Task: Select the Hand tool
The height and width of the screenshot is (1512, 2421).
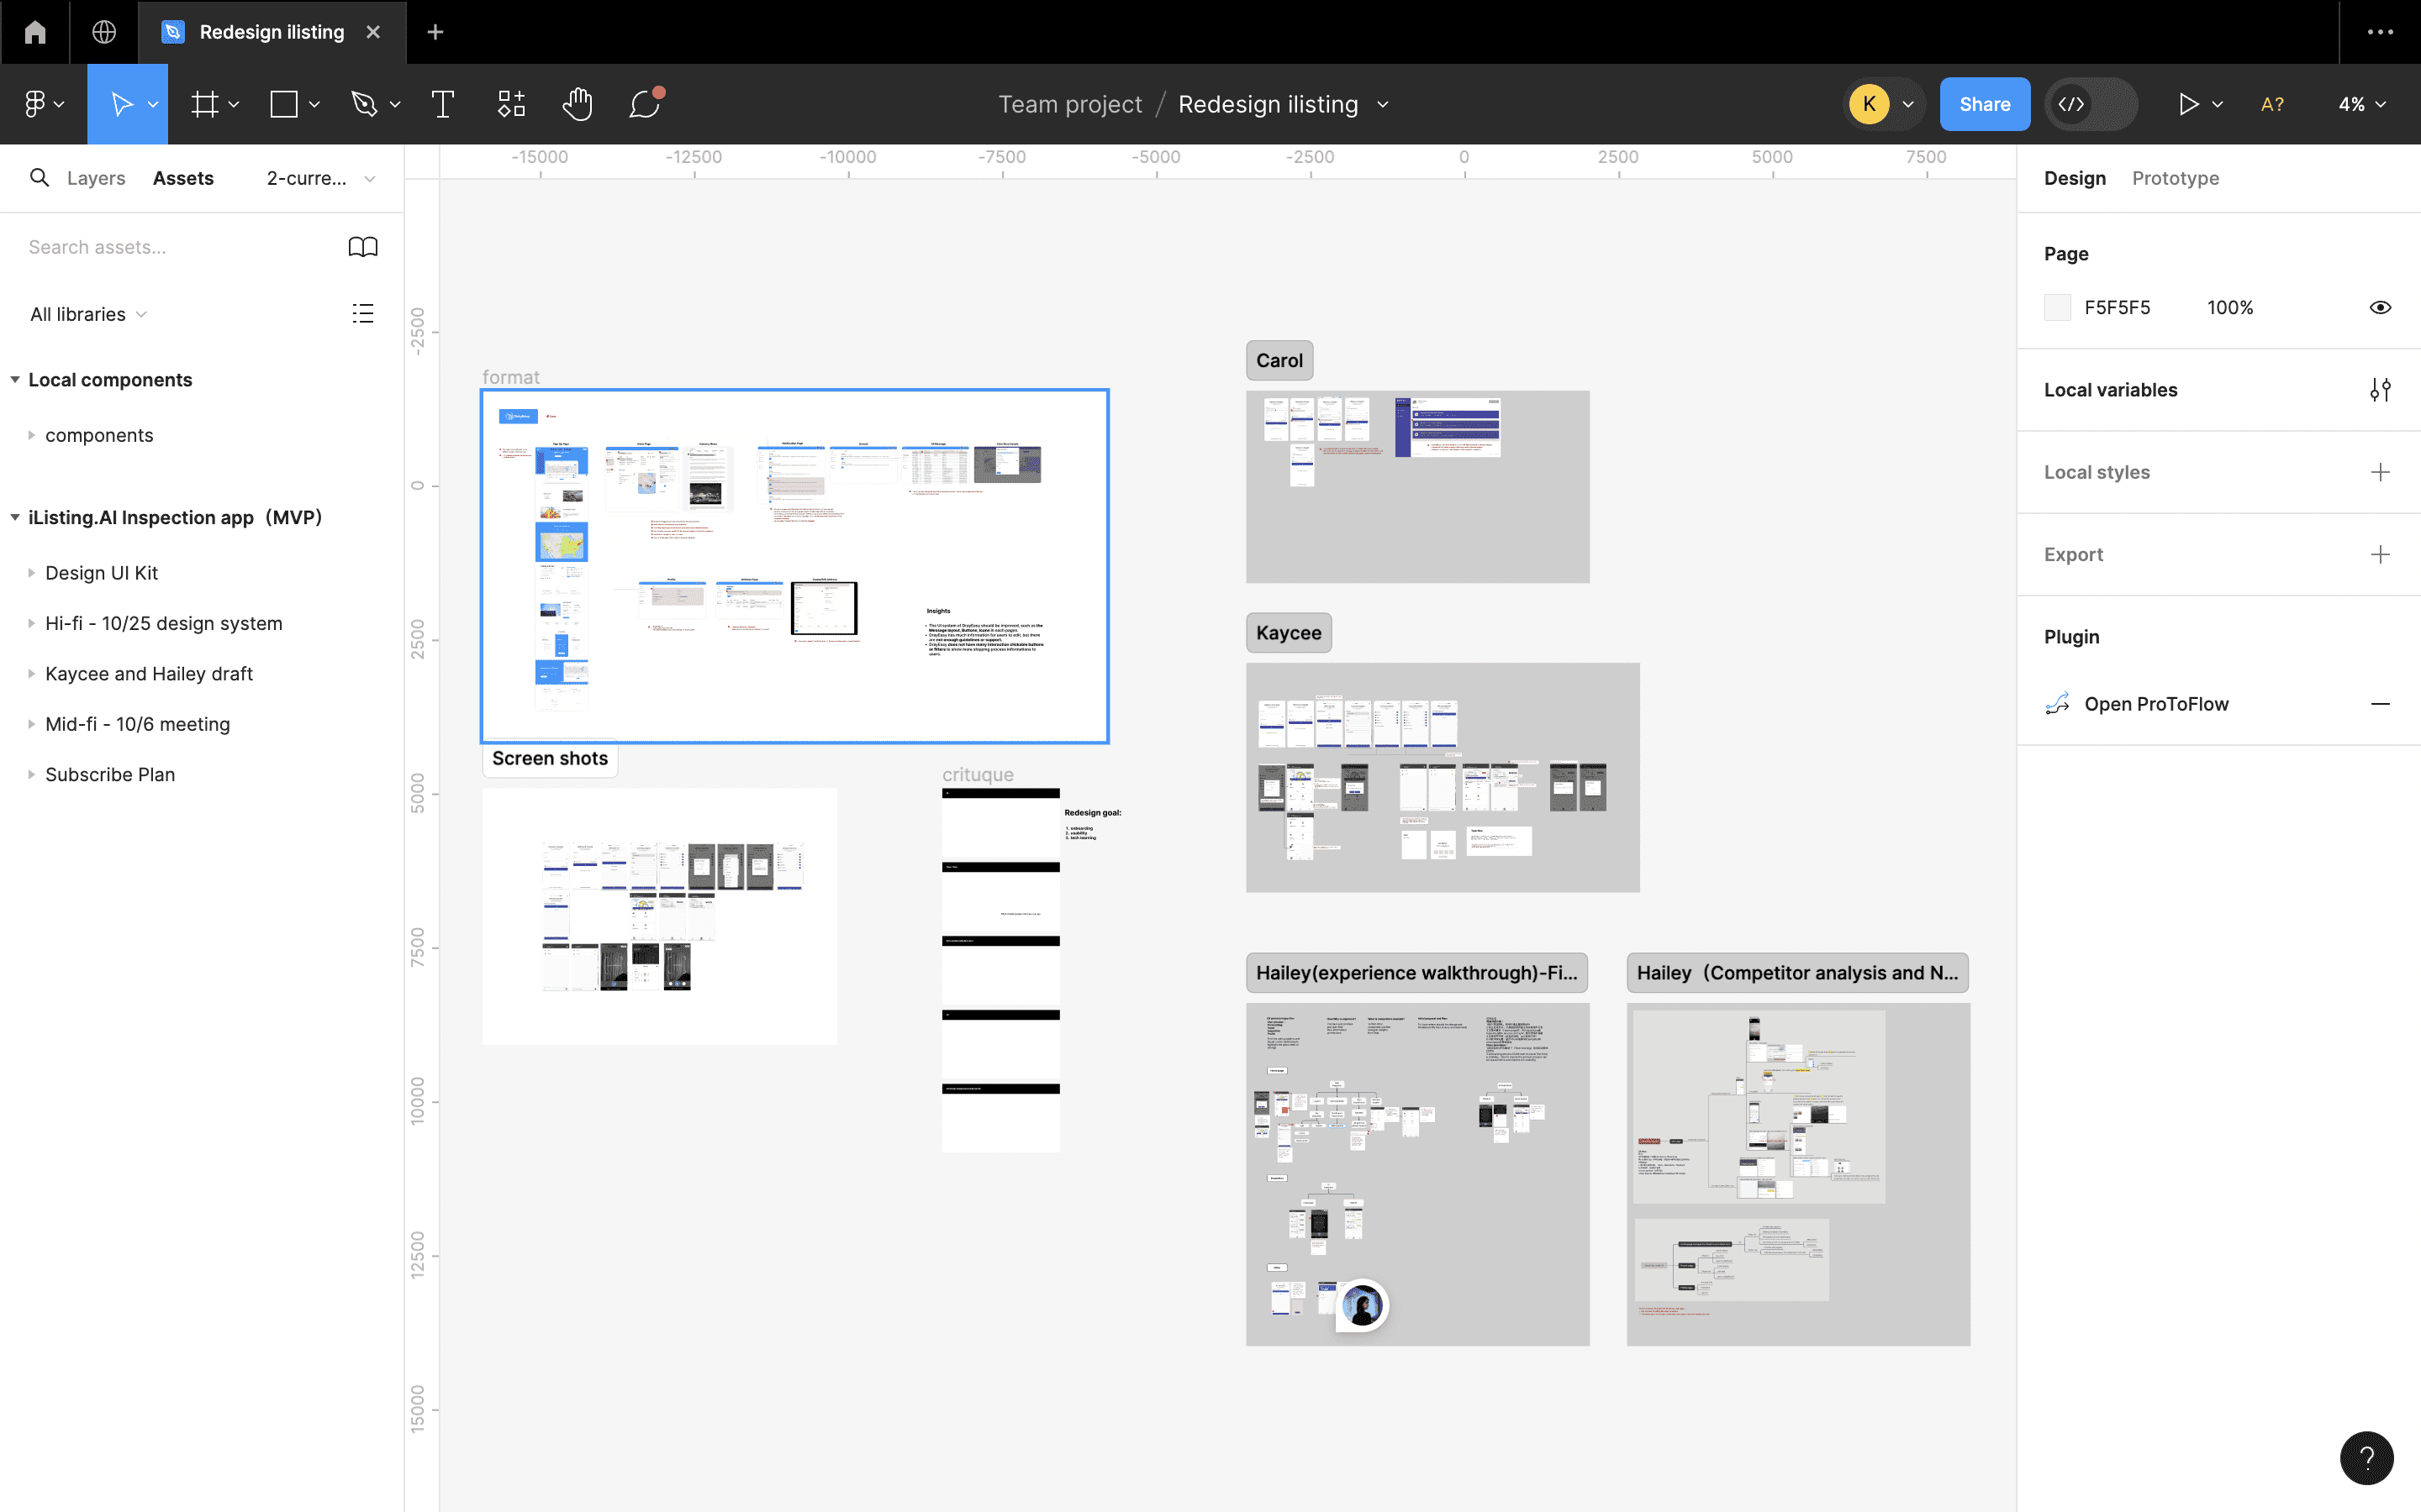Action: (x=578, y=104)
